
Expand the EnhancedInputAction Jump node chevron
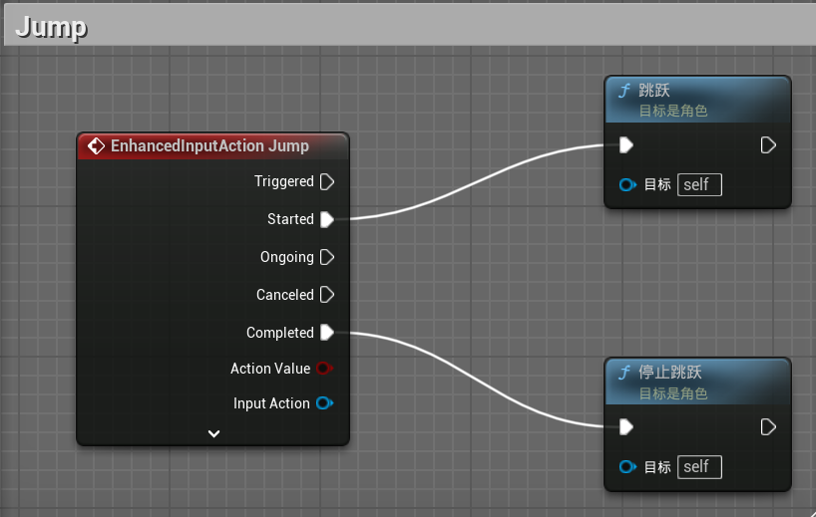pyautogui.click(x=213, y=433)
